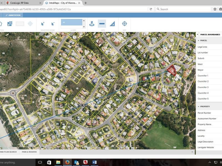Collapse the Parcel Boundaries side panel
This screenshot has width=222, height=166.
(197, 35)
